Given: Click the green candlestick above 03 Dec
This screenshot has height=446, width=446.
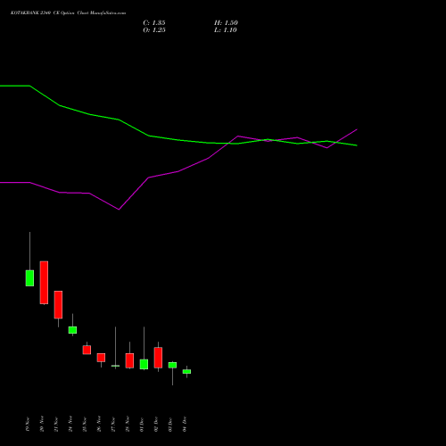Looking at the screenshot, I should (x=172, y=365).
